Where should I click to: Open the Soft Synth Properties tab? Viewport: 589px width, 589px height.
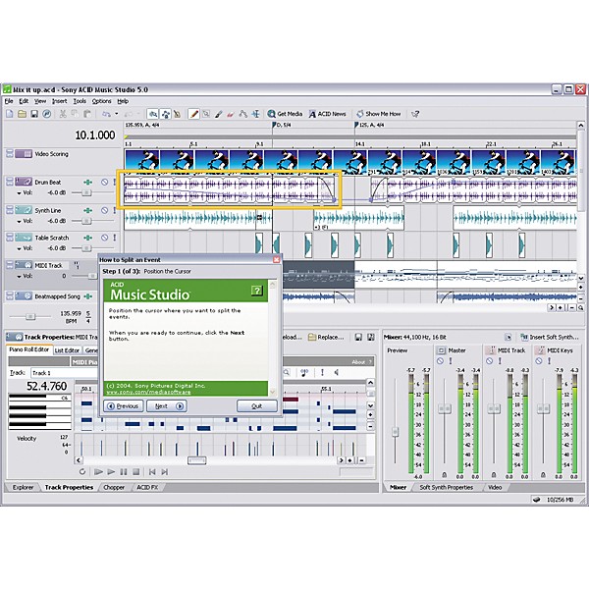tap(446, 487)
